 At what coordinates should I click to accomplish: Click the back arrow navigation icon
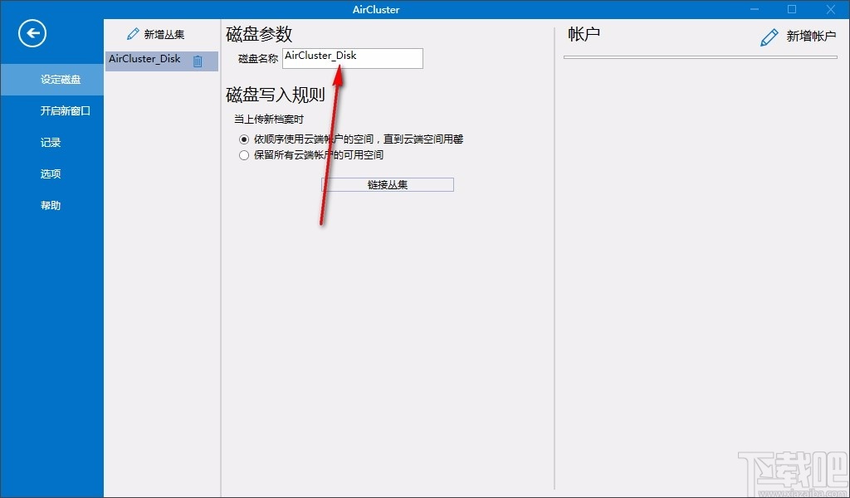pyautogui.click(x=32, y=33)
